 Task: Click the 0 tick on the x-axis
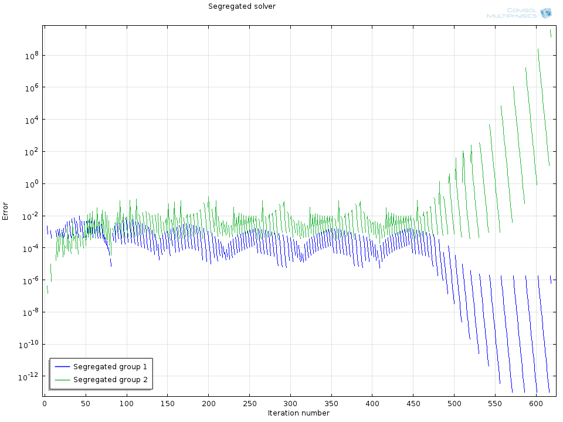[45, 404]
